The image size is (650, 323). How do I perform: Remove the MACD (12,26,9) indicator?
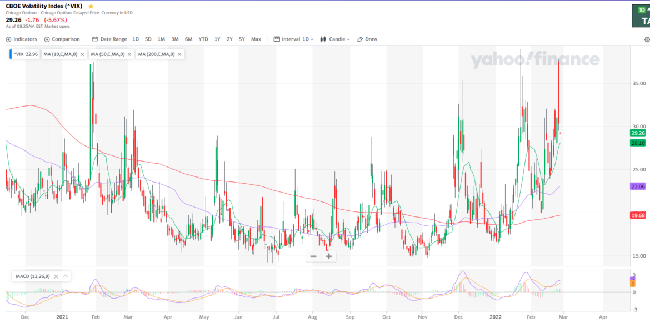click(56, 276)
